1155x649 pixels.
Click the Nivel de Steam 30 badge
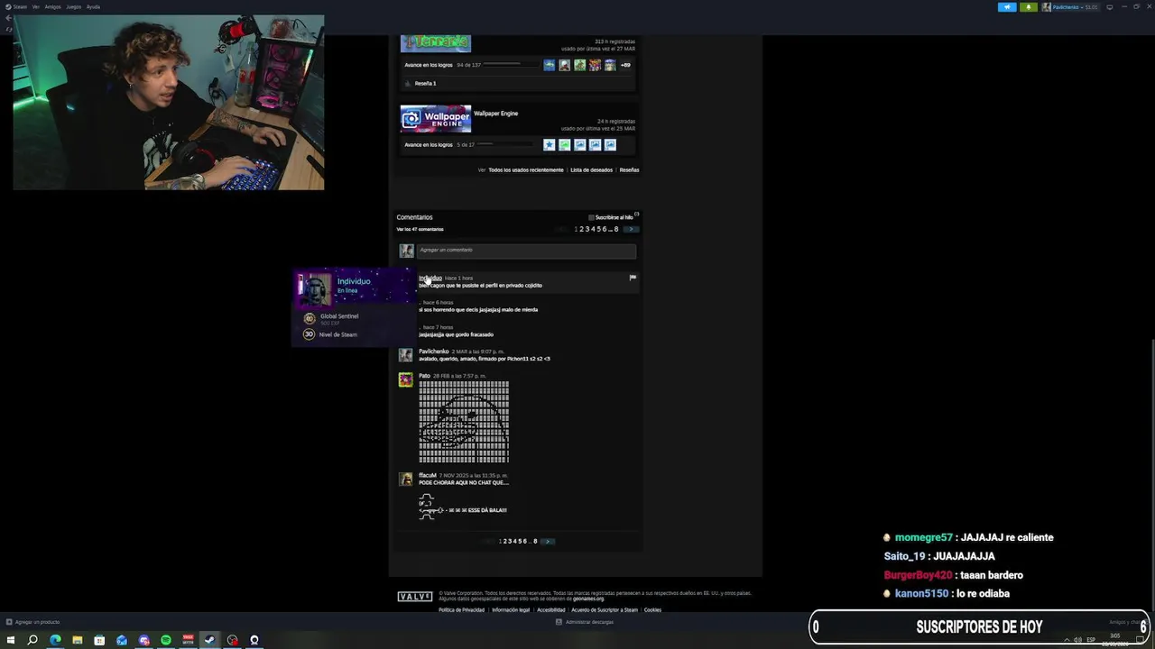pyautogui.click(x=310, y=334)
